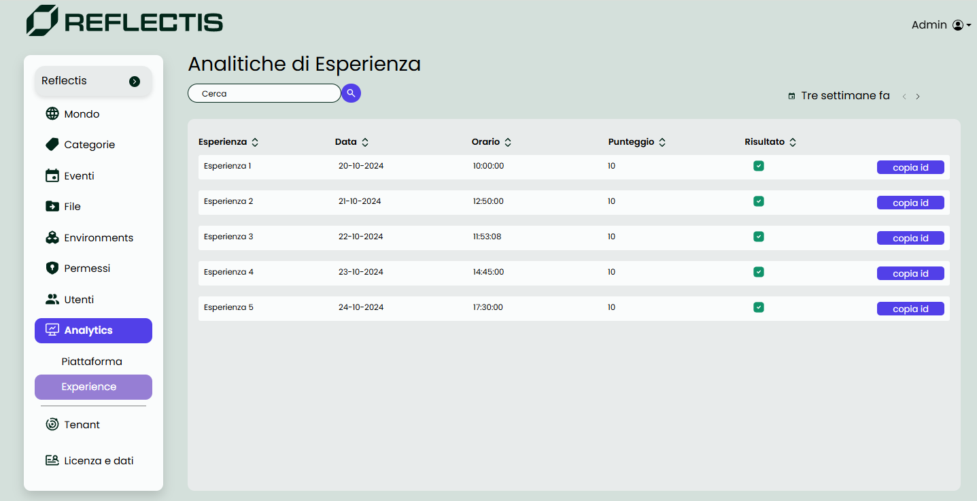The image size is (977, 501).
Task: Click the Permessi shield icon
Action: pos(52,268)
